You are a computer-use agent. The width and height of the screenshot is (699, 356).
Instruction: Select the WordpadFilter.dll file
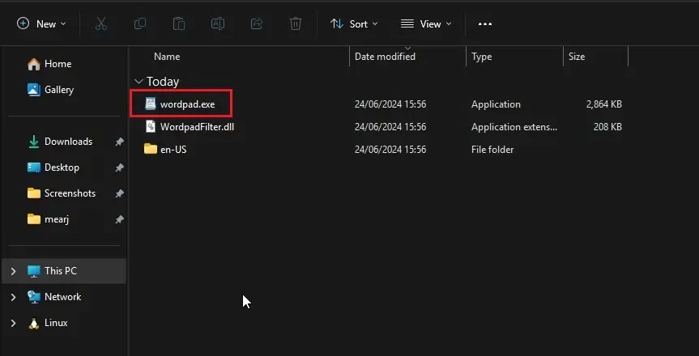pos(196,127)
